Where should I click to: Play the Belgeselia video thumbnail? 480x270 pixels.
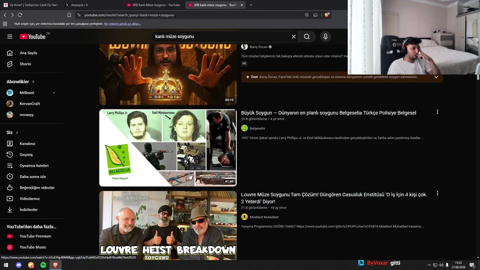click(x=168, y=148)
